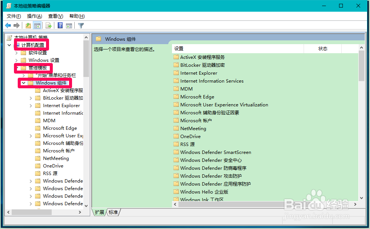
Task: Sort by the 设置 column header
Action: coord(238,48)
